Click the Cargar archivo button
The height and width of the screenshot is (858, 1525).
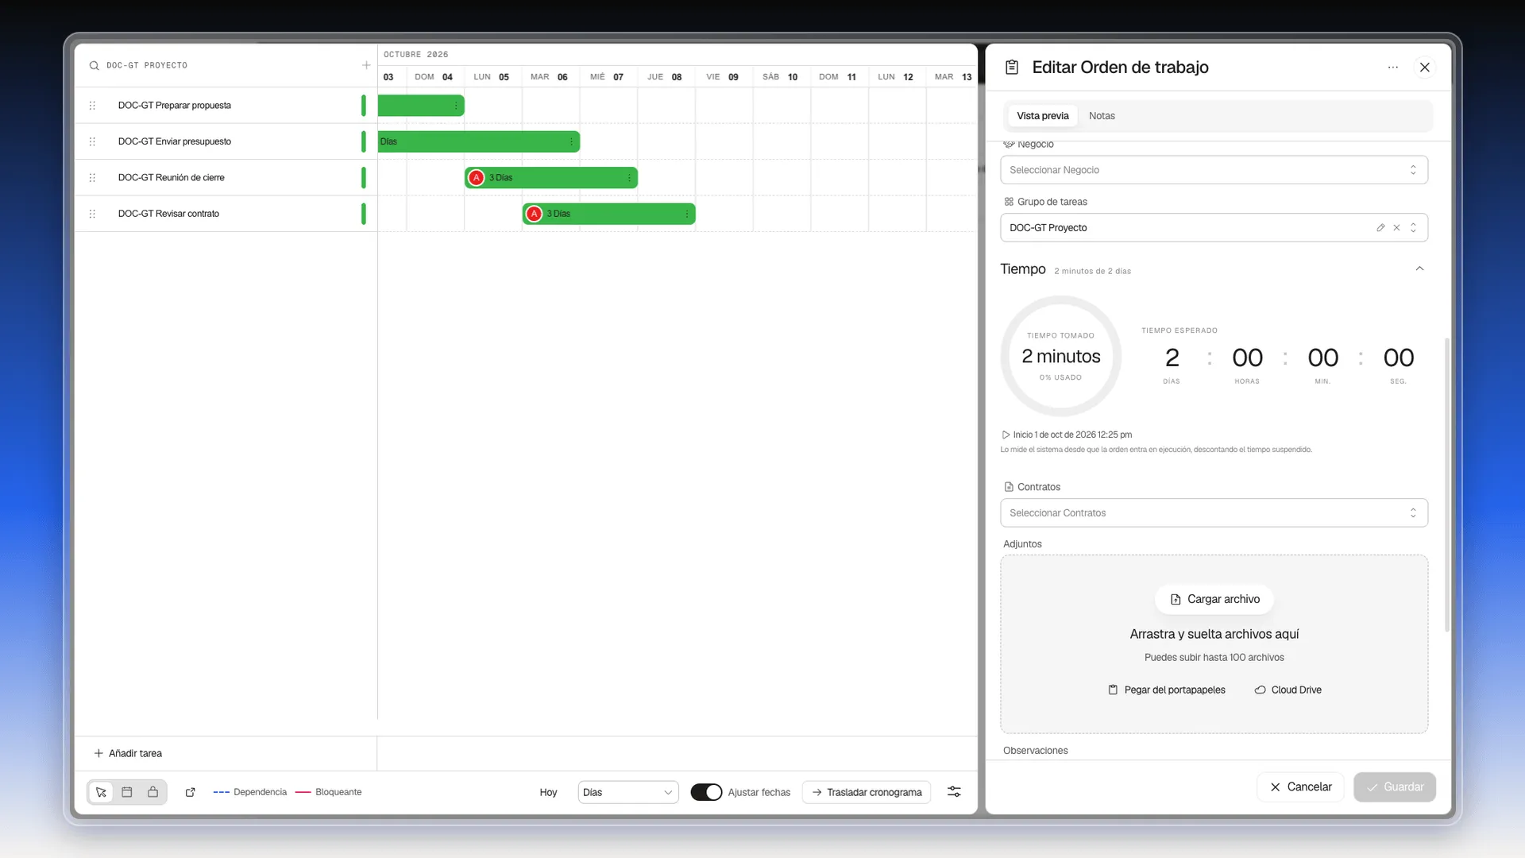coord(1214,600)
